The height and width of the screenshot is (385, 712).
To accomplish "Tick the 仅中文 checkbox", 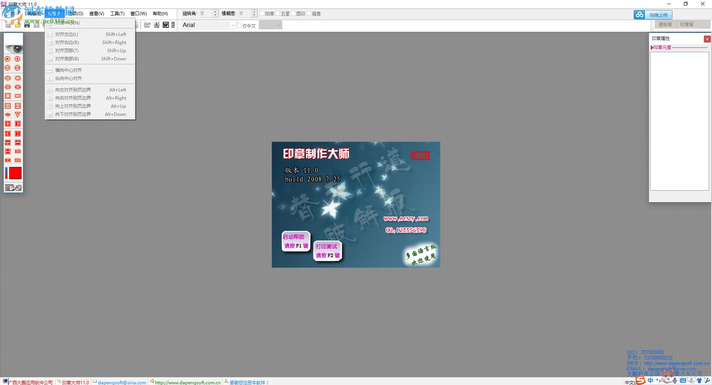I will pyautogui.click(x=239, y=25).
